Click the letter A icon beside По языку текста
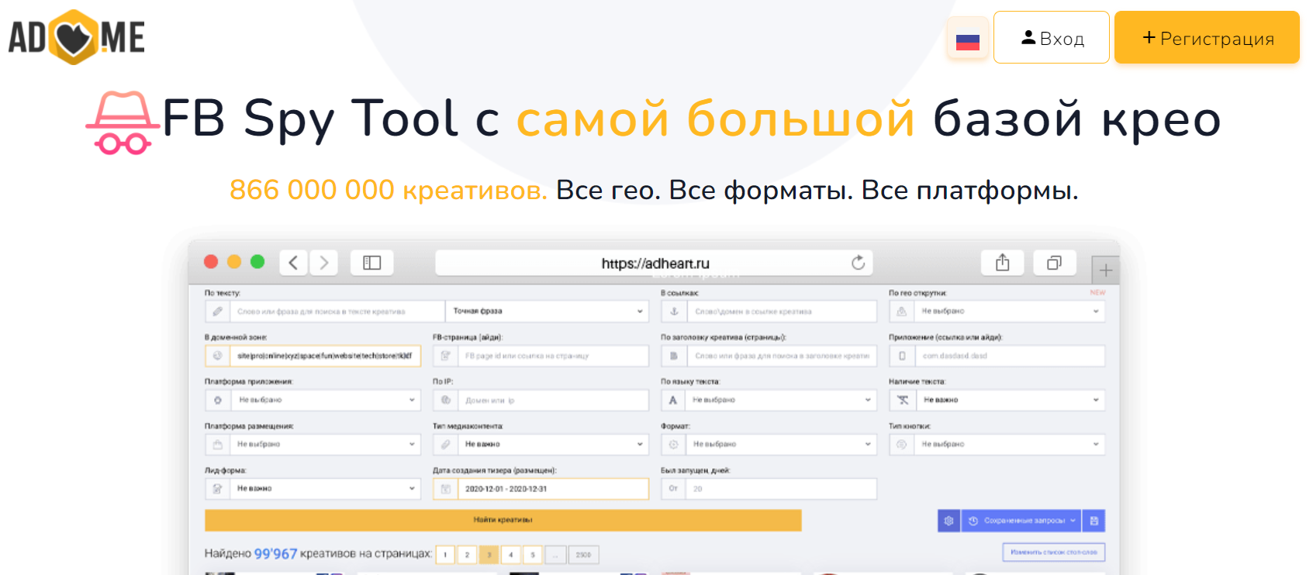Screen dimensions: 1313x575 click(x=674, y=400)
